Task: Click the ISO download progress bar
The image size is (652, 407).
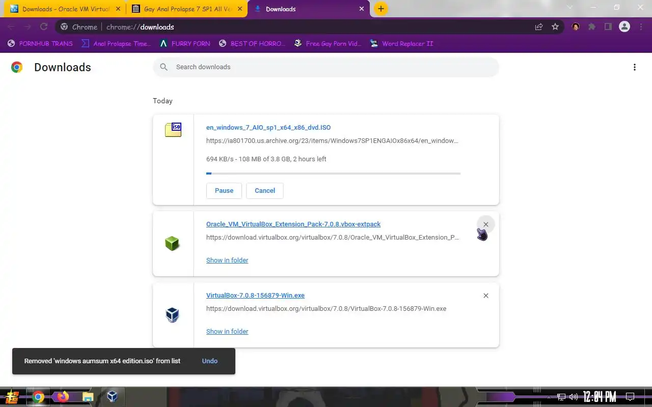Action: point(334,173)
